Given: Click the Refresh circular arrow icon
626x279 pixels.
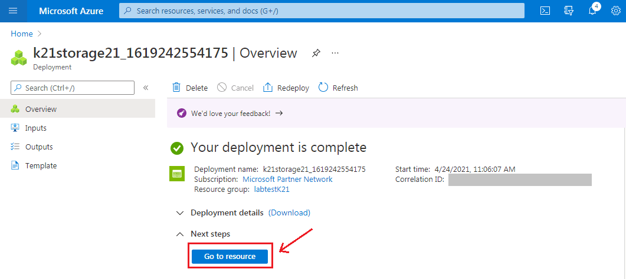Looking at the screenshot, I should 323,88.
